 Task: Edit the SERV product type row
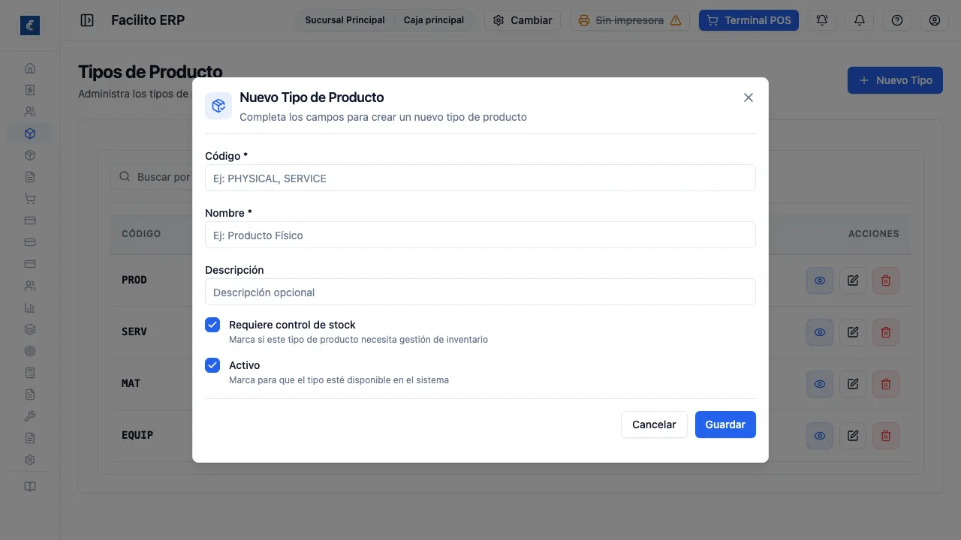pos(853,332)
